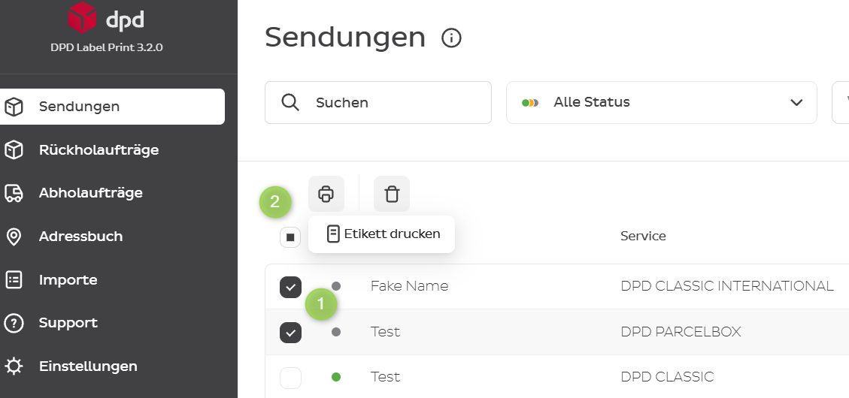Viewport: 849px width, 398px height.
Task: Uncheck the Fake Name shipment checkbox
Action: 291,287
